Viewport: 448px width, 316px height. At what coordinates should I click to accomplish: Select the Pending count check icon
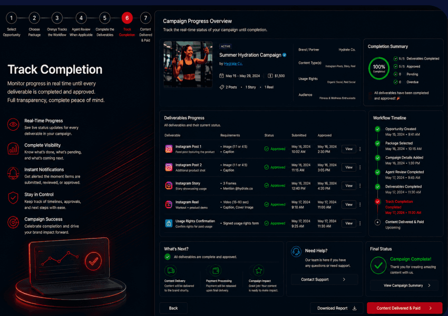395,74
